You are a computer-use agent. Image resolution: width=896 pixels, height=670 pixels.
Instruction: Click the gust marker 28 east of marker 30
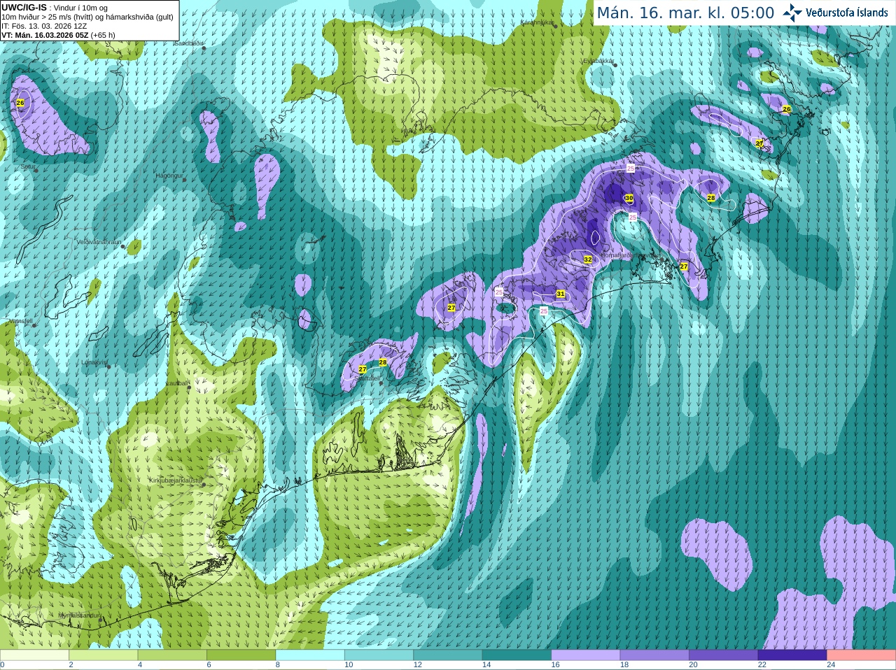(x=711, y=198)
